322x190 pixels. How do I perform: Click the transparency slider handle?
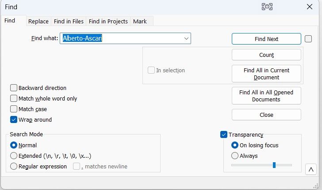274,165
